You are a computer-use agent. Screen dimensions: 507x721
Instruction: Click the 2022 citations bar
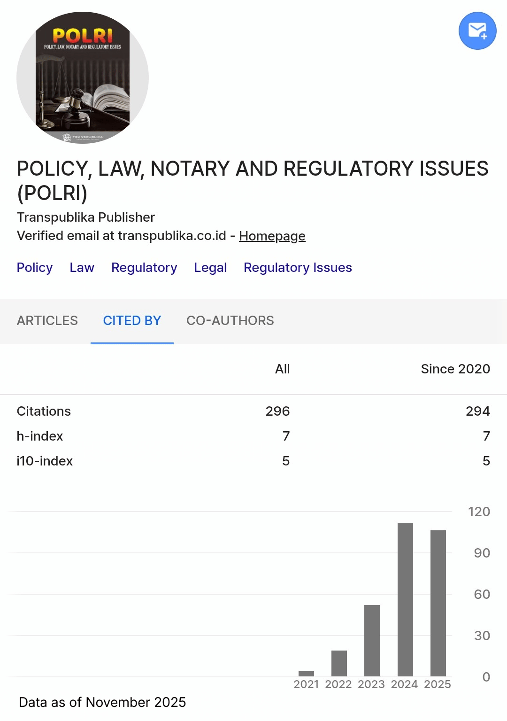tap(339, 663)
